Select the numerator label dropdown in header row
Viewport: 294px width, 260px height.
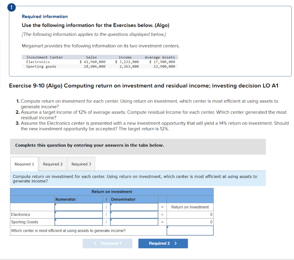coord(79,207)
